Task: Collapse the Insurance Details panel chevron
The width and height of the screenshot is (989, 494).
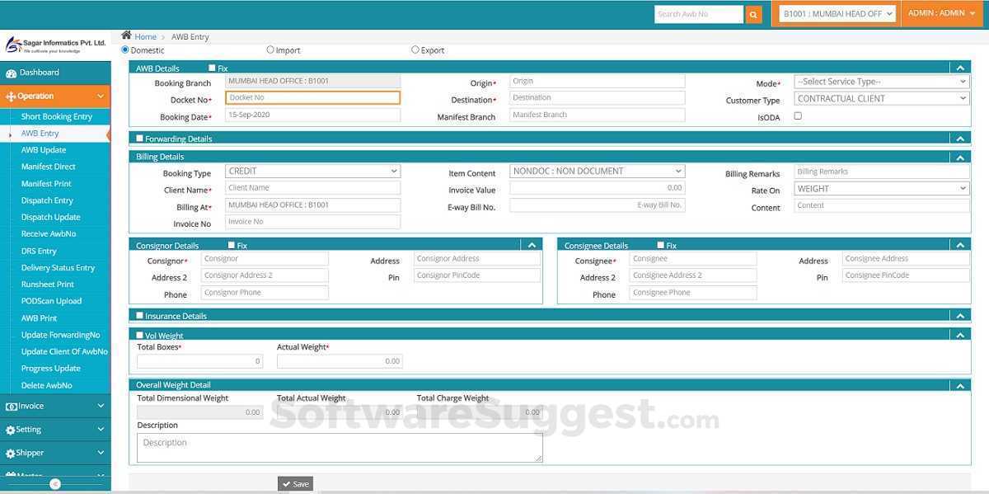Action: (960, 316)
